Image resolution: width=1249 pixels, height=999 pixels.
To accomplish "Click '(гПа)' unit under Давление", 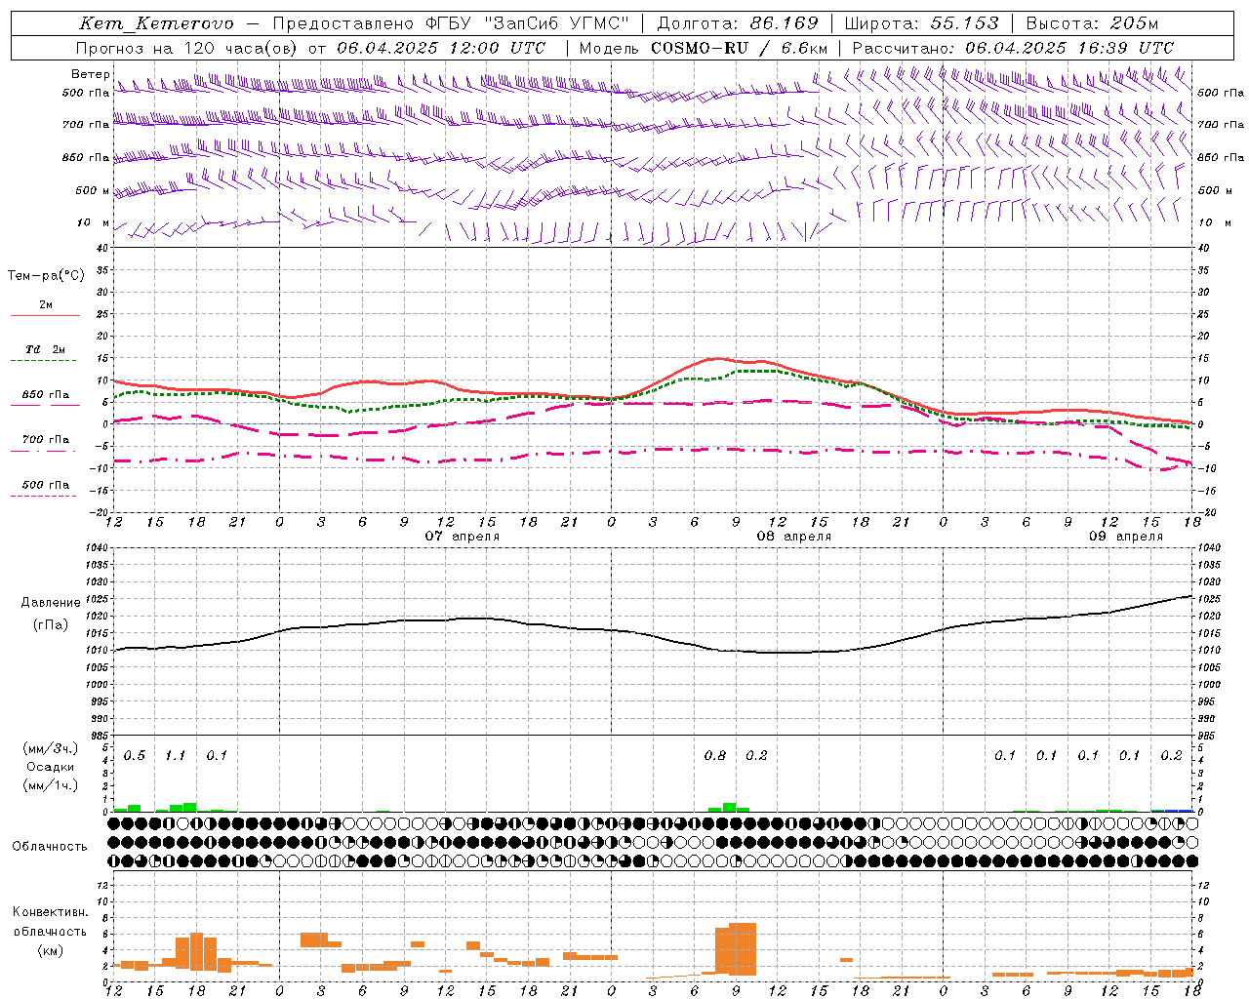I will [51, 624].
